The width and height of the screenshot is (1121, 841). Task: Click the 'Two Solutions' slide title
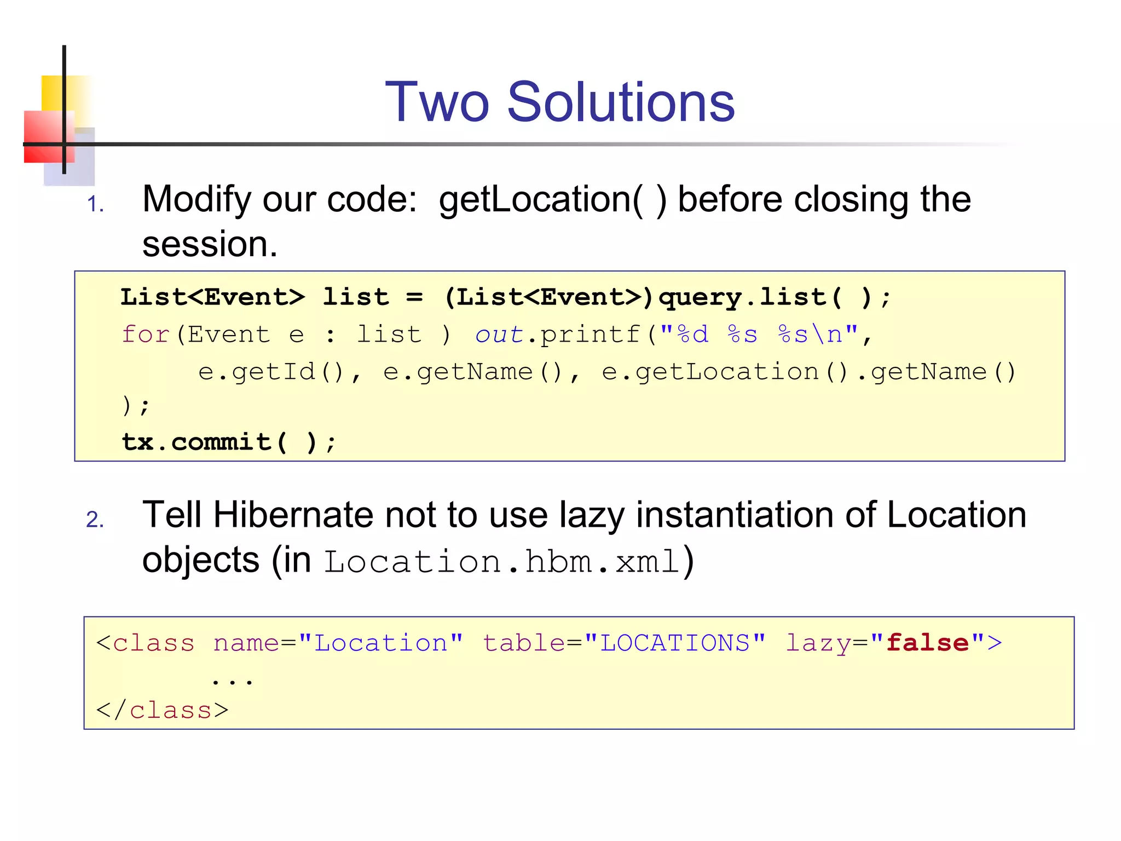[x=559, y=102]
